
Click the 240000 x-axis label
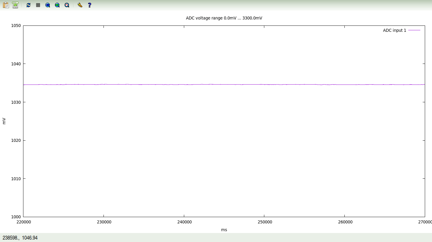184,222
